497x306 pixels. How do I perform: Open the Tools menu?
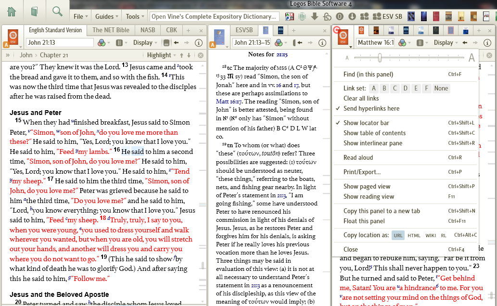pos(135,16)
